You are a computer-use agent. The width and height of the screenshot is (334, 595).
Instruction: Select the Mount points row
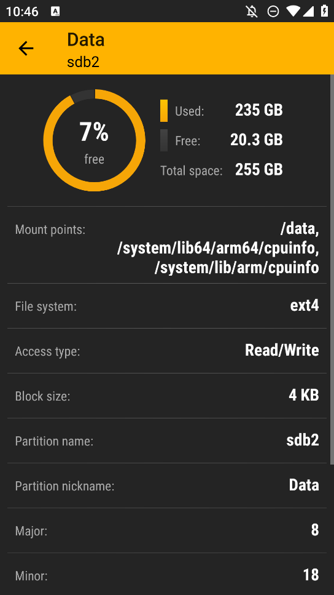pyautogui.click(x=167, y=245)
